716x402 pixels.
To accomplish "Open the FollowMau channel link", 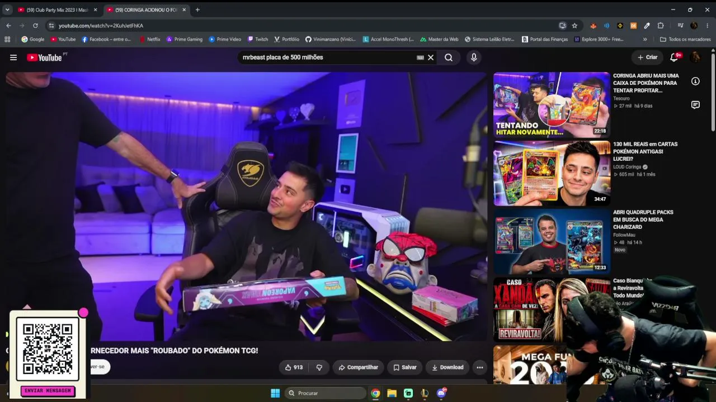I will (625, 235).
